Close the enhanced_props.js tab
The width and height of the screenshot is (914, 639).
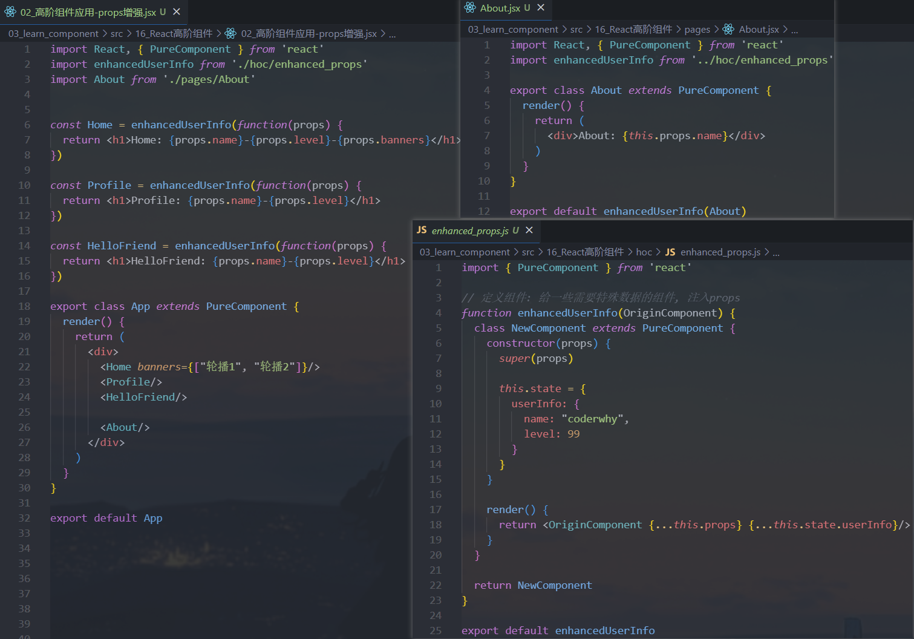click(x=529, y=230)
